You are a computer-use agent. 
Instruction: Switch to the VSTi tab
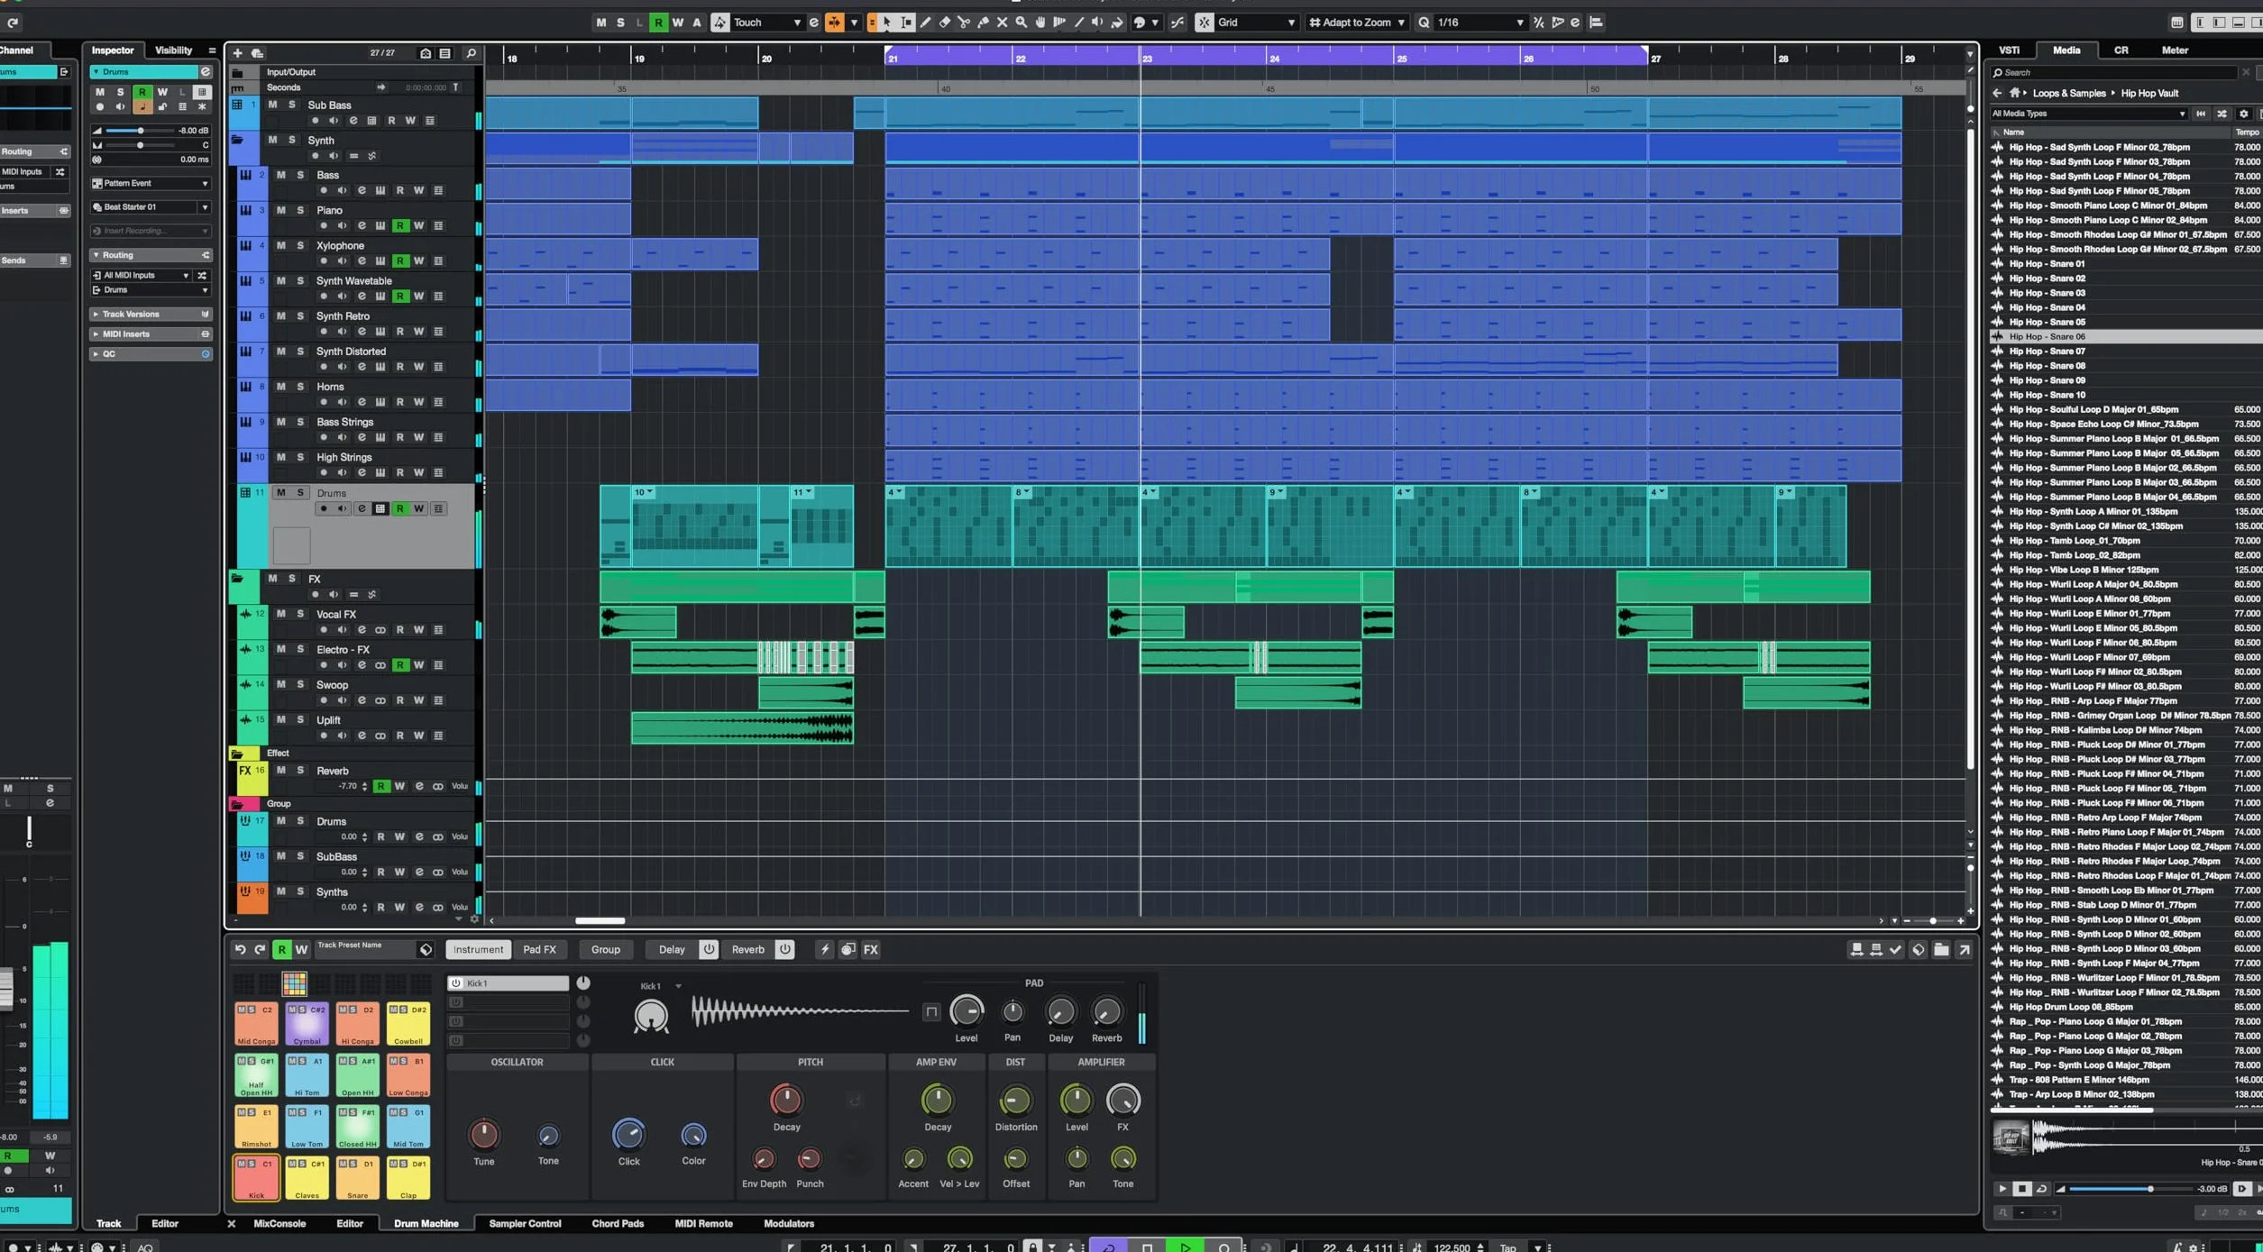[x=2009, y=50]
